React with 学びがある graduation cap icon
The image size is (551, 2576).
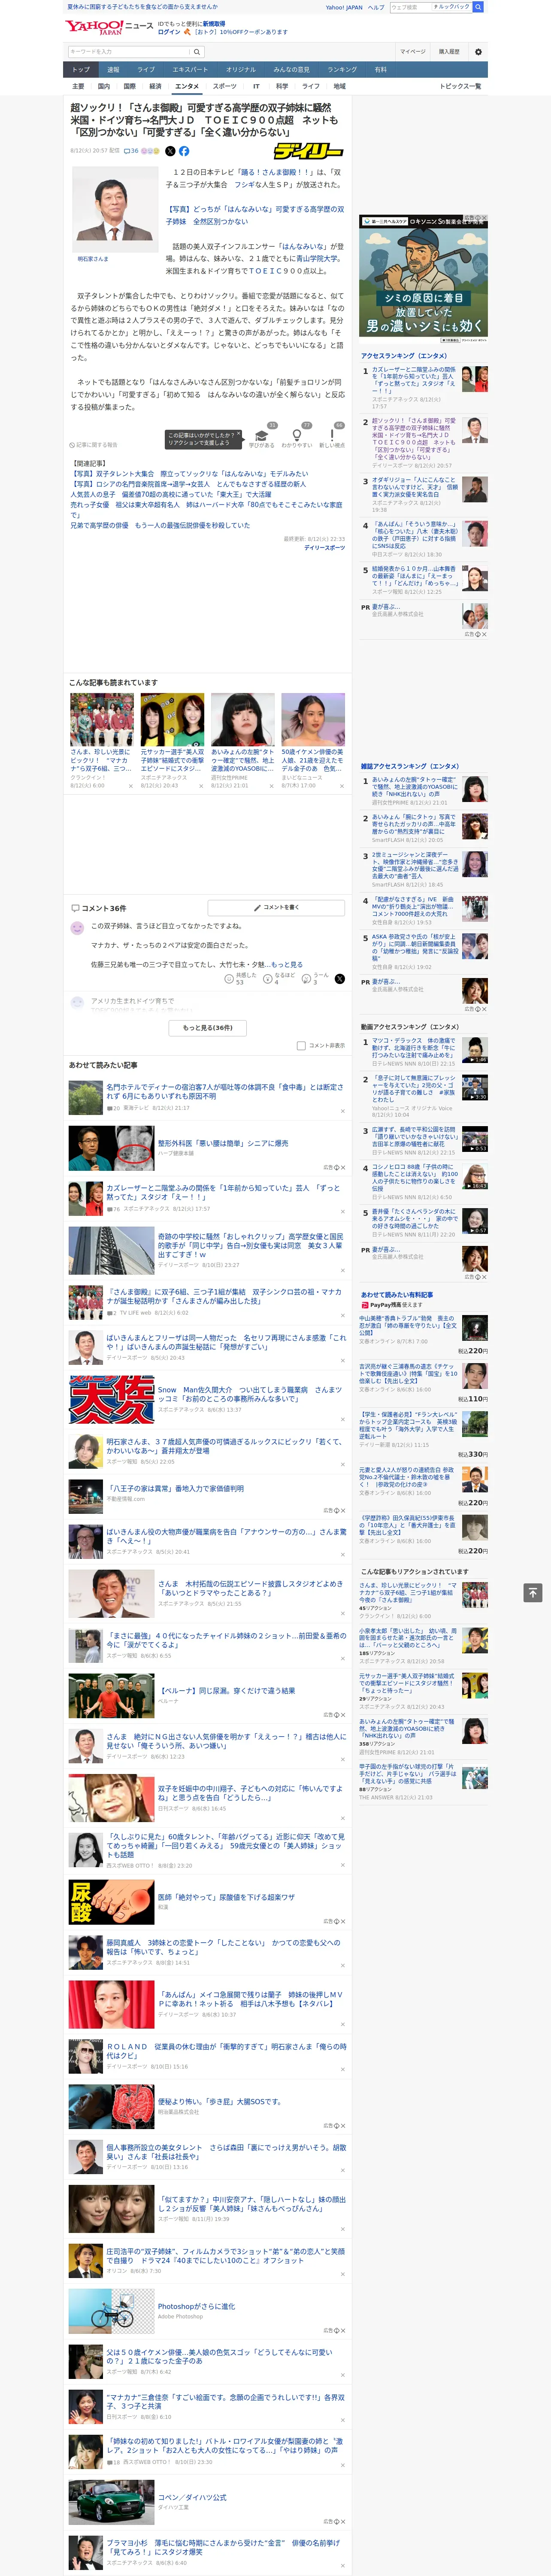coord(262,438)
